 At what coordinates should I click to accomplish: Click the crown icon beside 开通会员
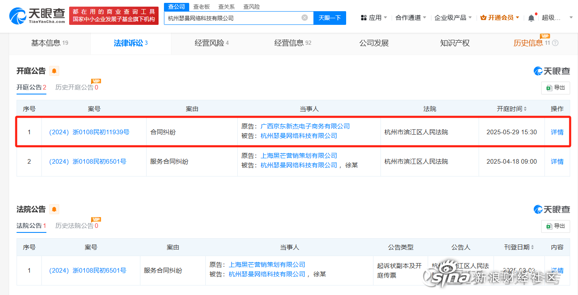(484, 18)
